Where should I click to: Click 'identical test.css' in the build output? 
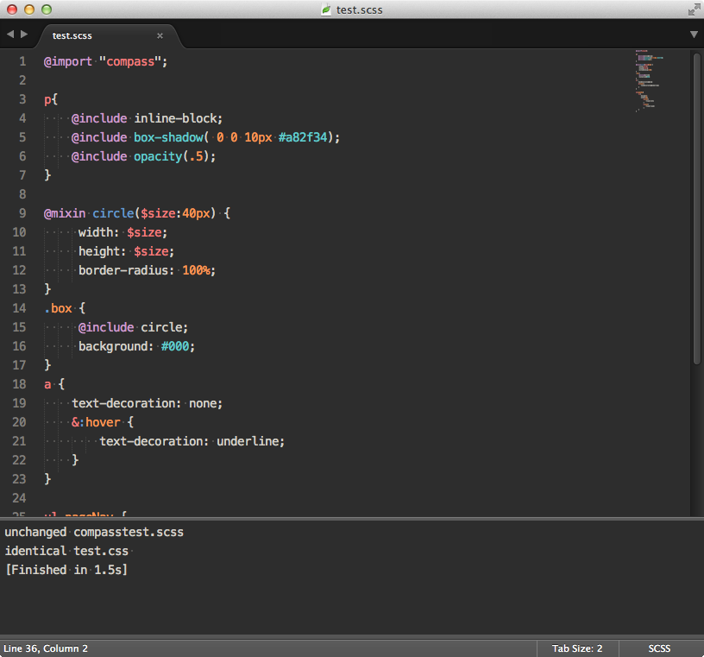tap(66, 551)
